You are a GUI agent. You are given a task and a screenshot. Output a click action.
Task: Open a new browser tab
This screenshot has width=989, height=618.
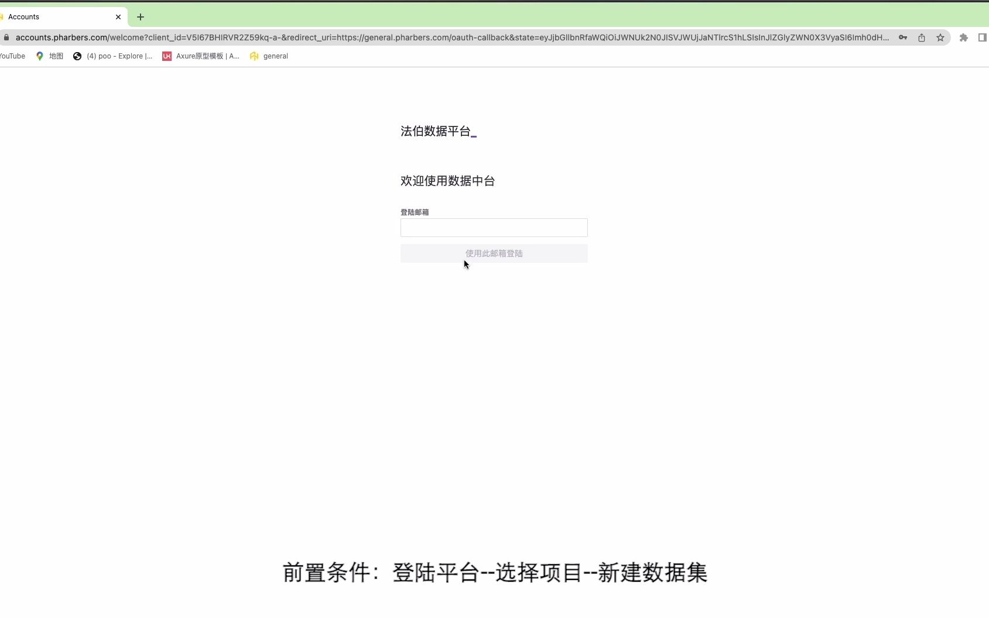click(141, 17)
